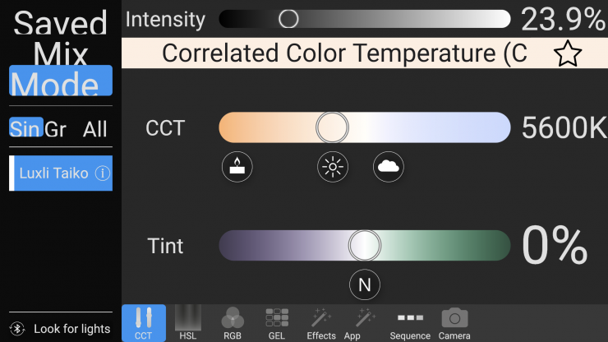Open the Camera mode icon
This screenshot has width=608, height=342.
(x=454, y=323)
